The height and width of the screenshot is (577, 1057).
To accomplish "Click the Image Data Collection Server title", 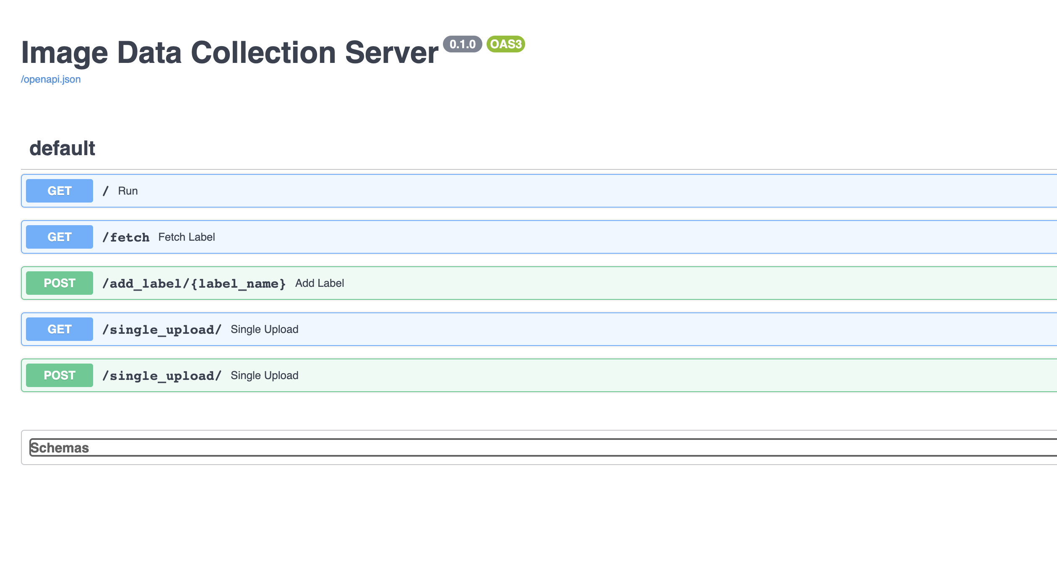I will [x=229, y=53].
